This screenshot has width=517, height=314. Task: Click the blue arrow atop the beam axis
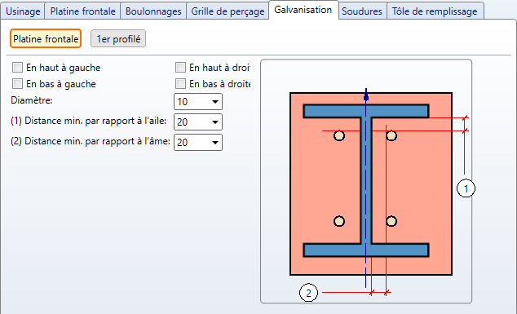coord(365,95)
